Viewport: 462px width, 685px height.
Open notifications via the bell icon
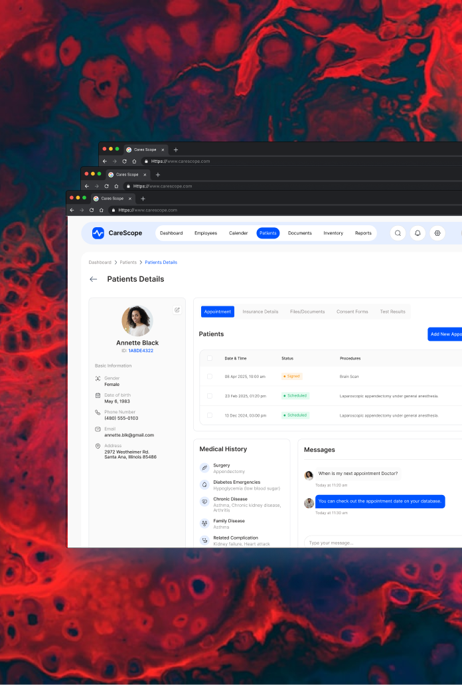click(x=418, y=233)
